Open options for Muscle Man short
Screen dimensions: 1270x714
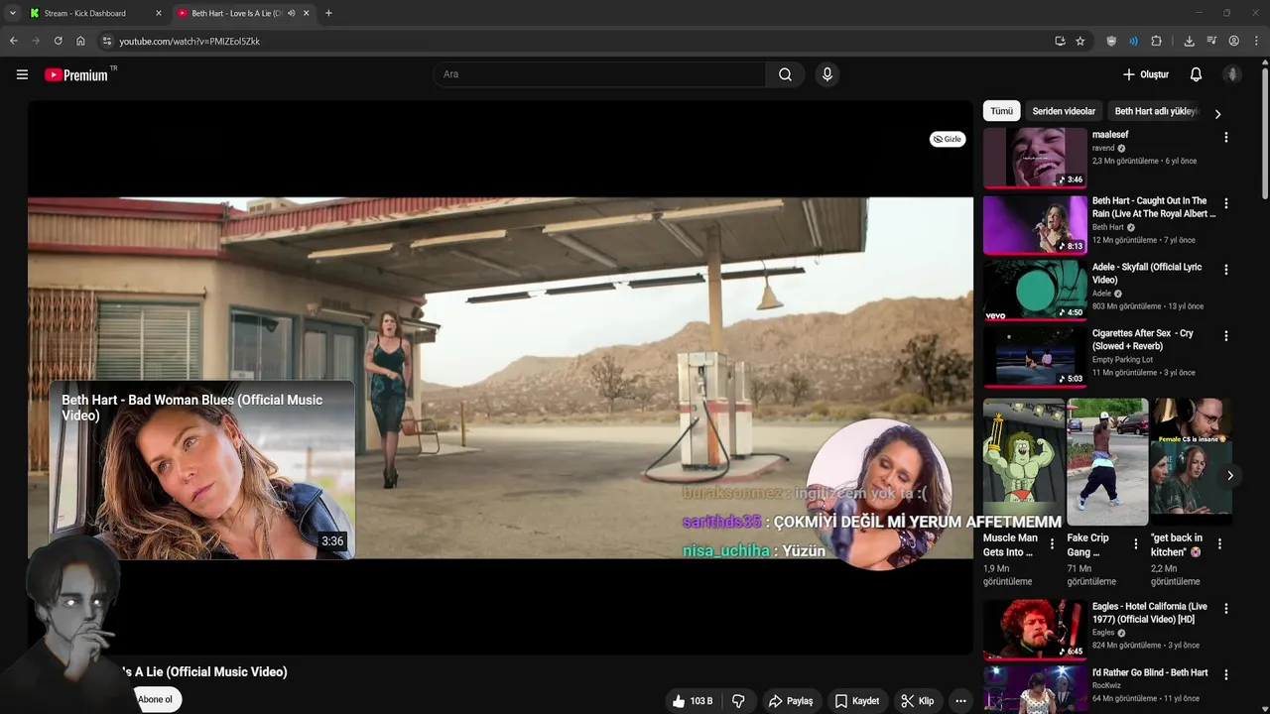tap(1053, 544)
